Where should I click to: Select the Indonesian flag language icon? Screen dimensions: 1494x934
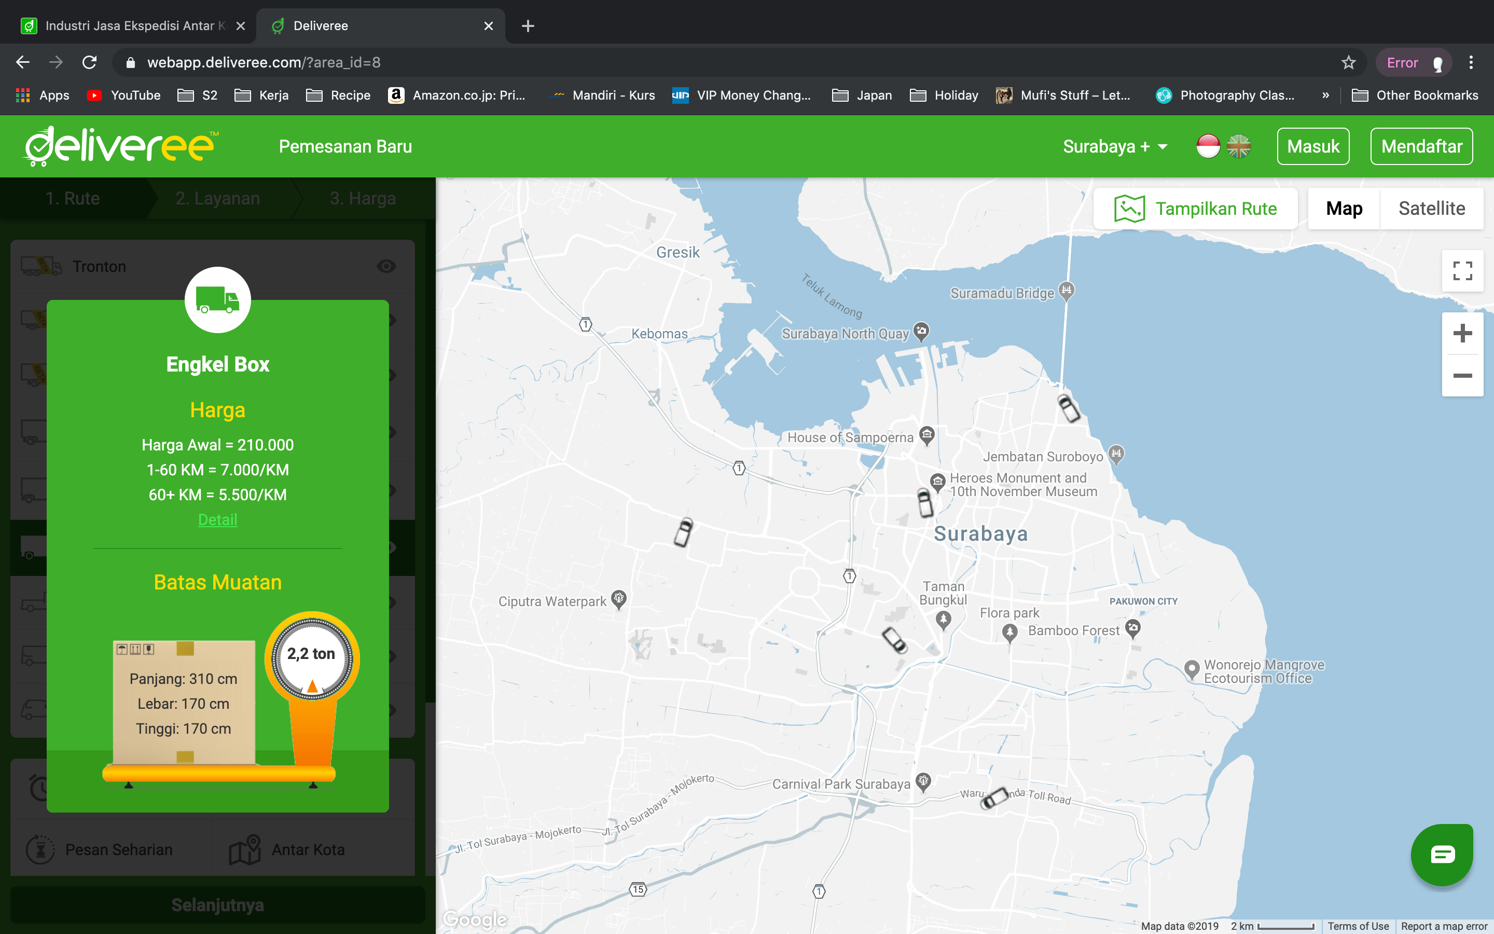[1209, 146]
